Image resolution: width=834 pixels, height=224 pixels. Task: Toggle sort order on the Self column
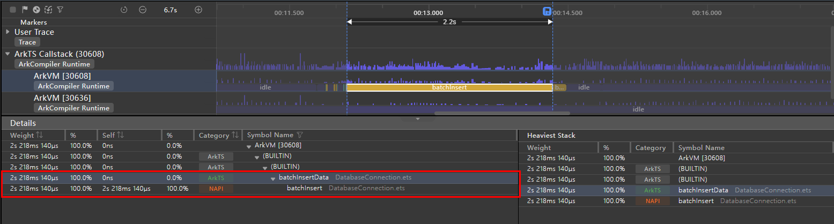click(121, 136)
